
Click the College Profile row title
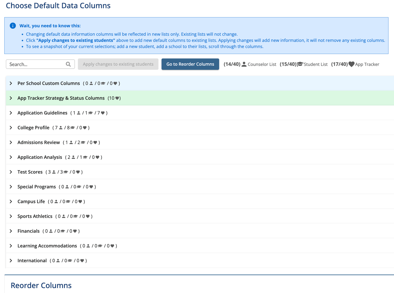(x=33, y=128)
